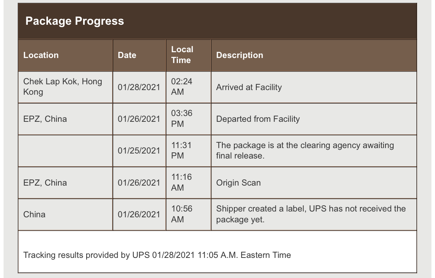Click the Description column header
The height and width of the screenshot is (278, 435).
[239, 55]
